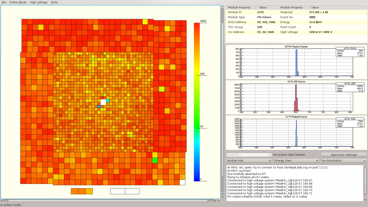Click the 'In online mode' status text

coord(11,205)
